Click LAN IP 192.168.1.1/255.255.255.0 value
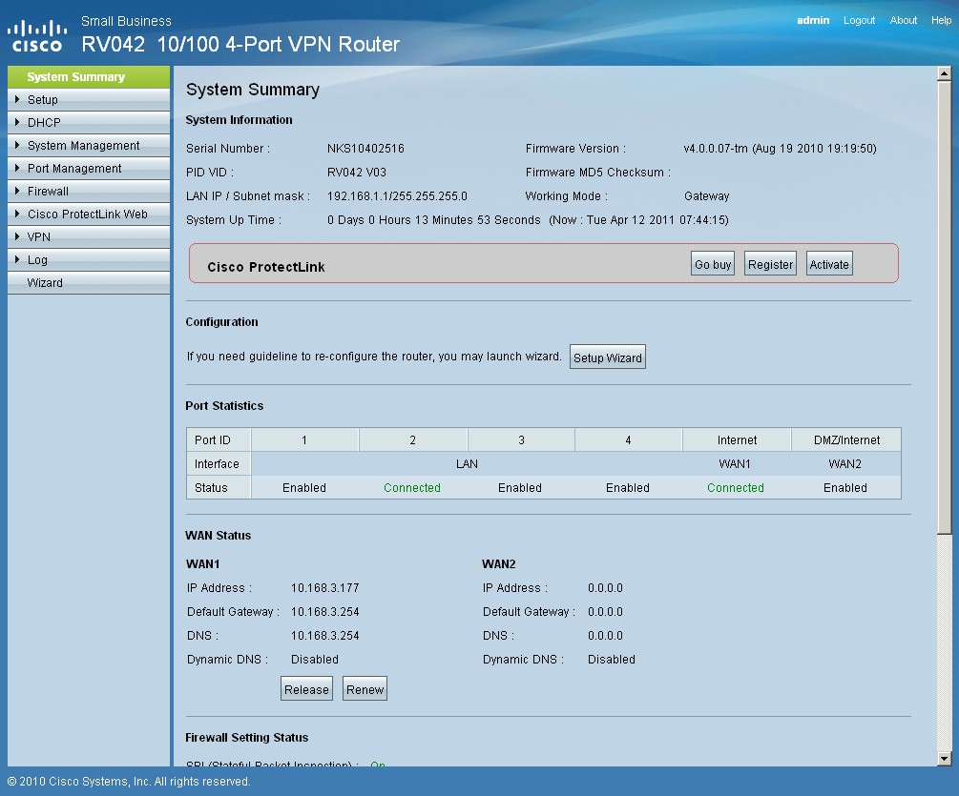 pos(397,196)
